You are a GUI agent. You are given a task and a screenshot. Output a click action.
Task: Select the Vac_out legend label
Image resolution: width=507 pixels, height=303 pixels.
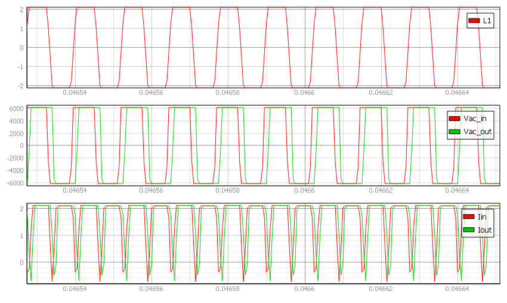tap(478, 131)
